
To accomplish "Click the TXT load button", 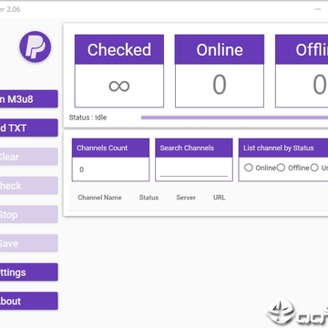I will (28, 128).
